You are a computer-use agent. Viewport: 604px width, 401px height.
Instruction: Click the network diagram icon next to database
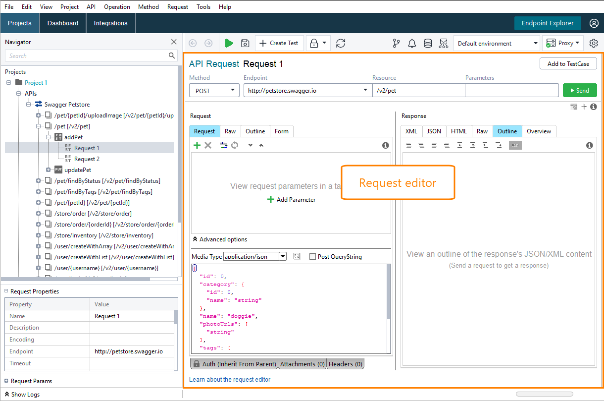443,43
